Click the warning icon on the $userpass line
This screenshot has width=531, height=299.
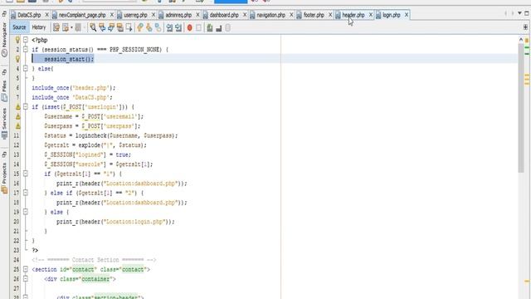click(x=17, y=125)
